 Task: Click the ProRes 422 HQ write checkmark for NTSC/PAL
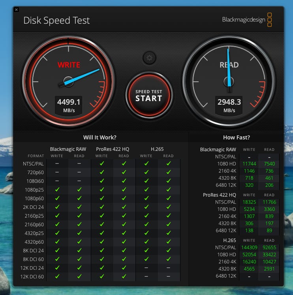[x=102, y=164]
